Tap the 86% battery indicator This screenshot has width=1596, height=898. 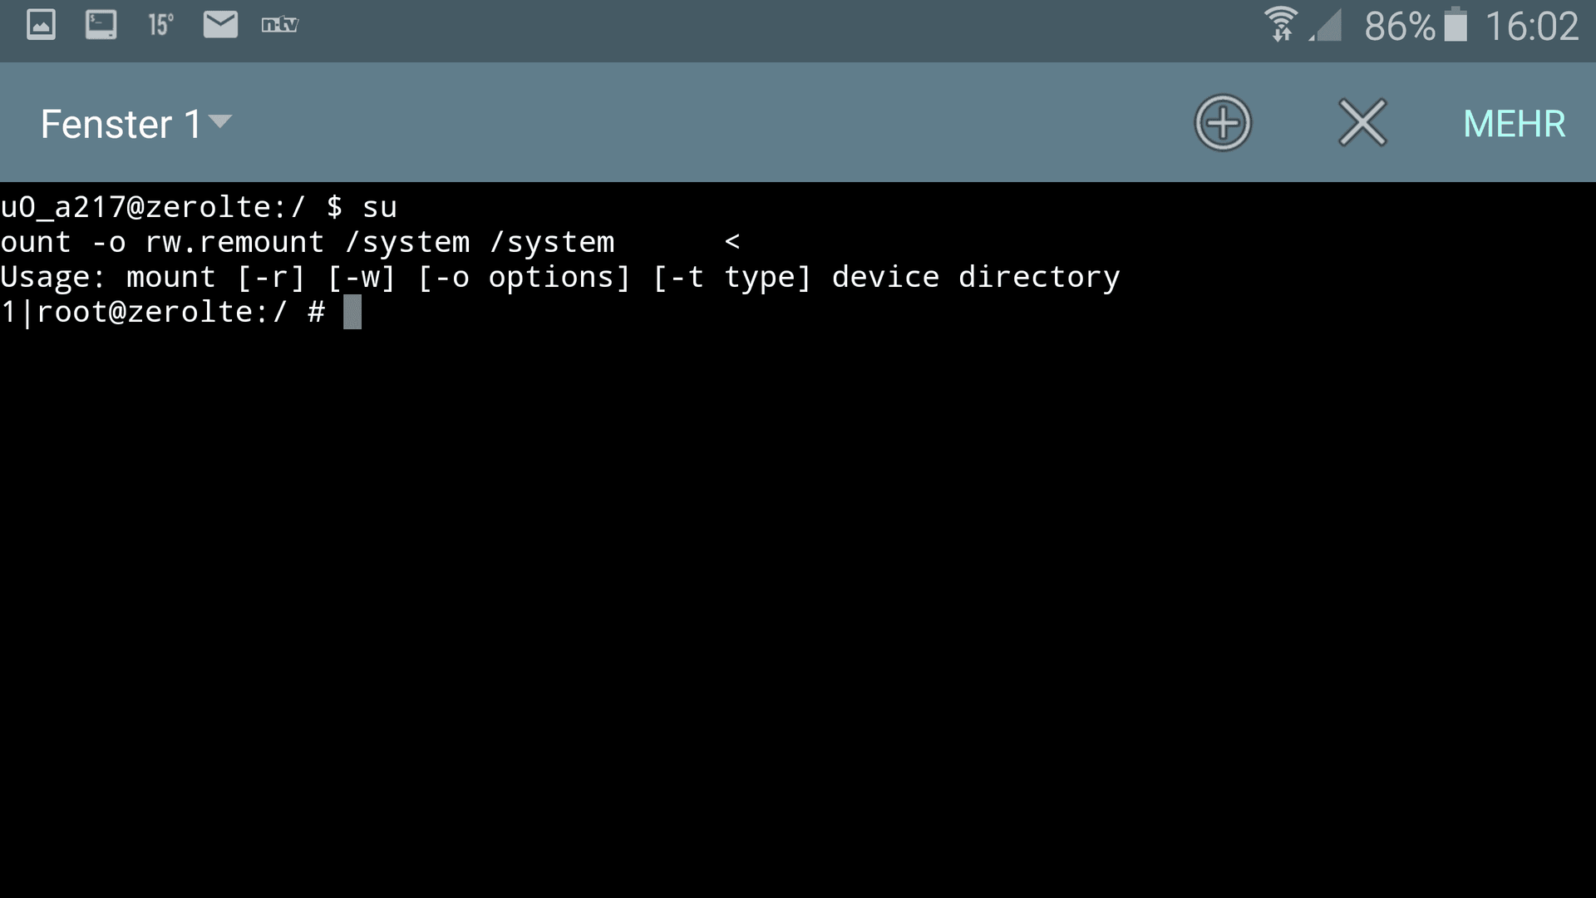pyautogui.click(x=1416, y=26)
